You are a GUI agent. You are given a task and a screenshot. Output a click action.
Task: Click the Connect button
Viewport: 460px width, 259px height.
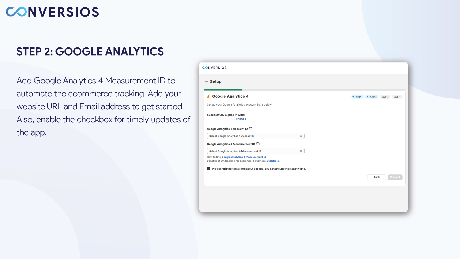click(395, 177)
